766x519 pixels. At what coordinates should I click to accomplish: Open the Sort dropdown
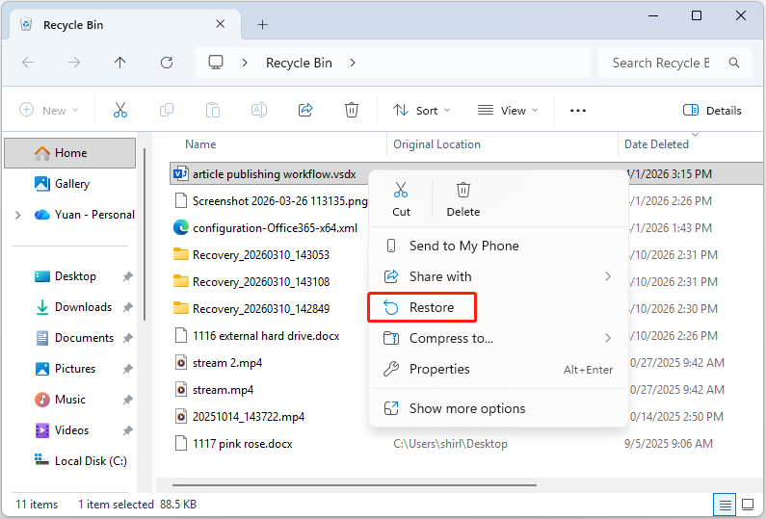coord(422,111)
